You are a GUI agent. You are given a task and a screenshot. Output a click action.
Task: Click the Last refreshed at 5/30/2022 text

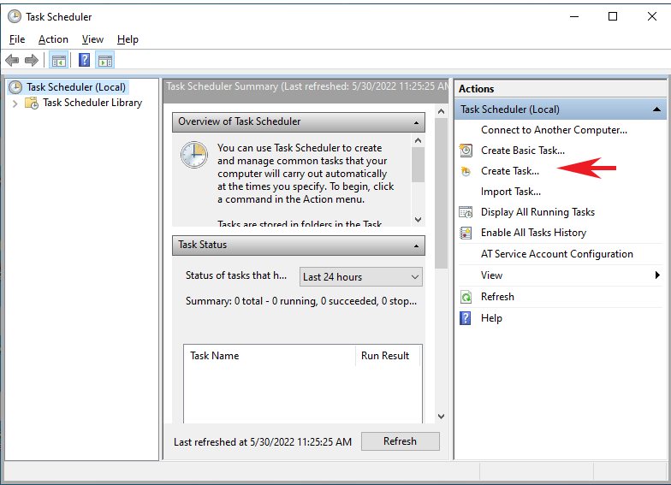262,441
